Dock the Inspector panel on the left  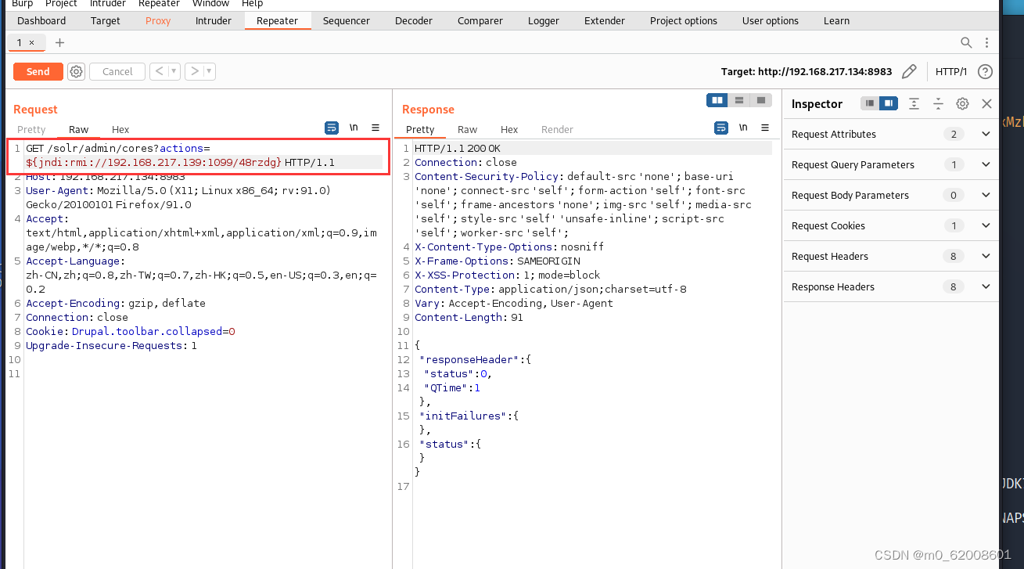tap(869, 103)
